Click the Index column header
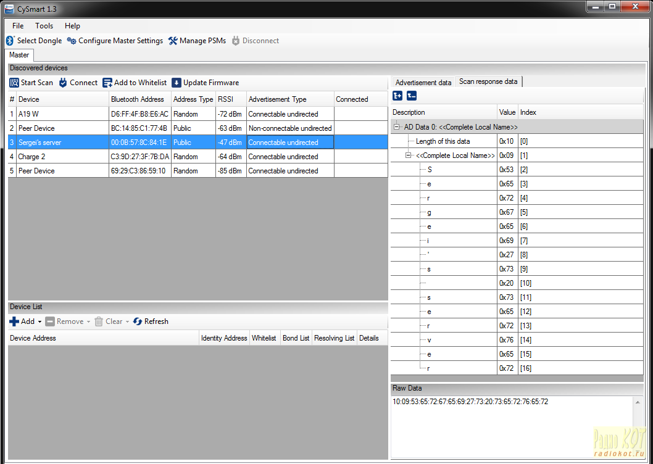653x464 pixels. point(581,112)
